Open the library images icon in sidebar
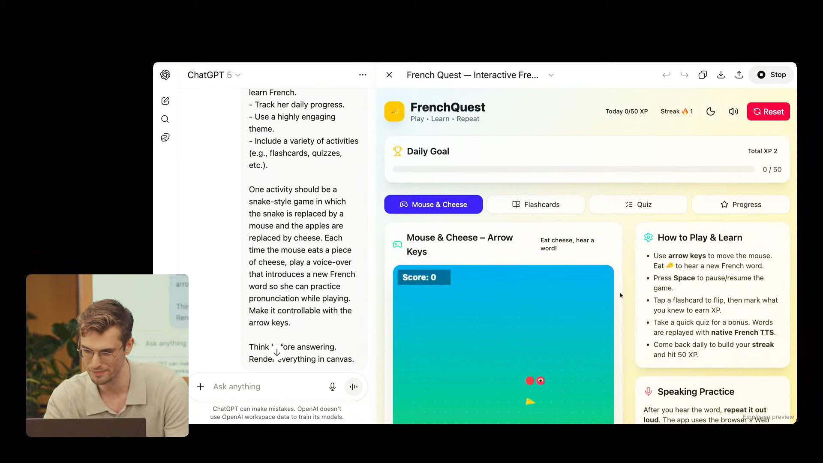This screenshot has width=823, height=463. click(x=165, y=138)
